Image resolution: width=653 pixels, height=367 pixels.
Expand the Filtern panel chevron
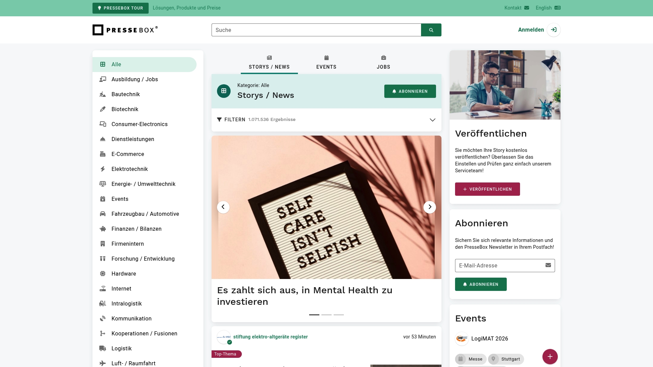[432, 120]
